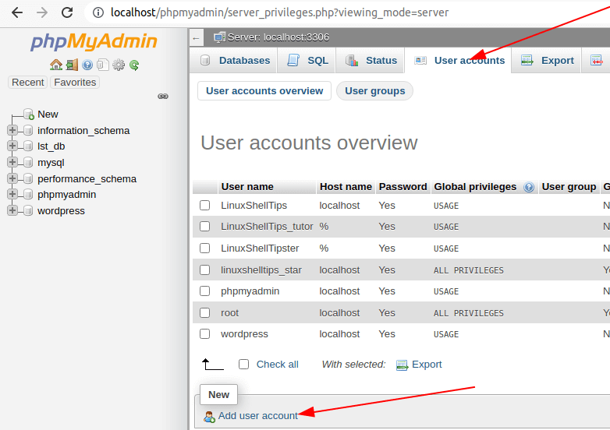
Task: Tick the linuxshelltips_star user checkbox
Action: coord(204,270)
